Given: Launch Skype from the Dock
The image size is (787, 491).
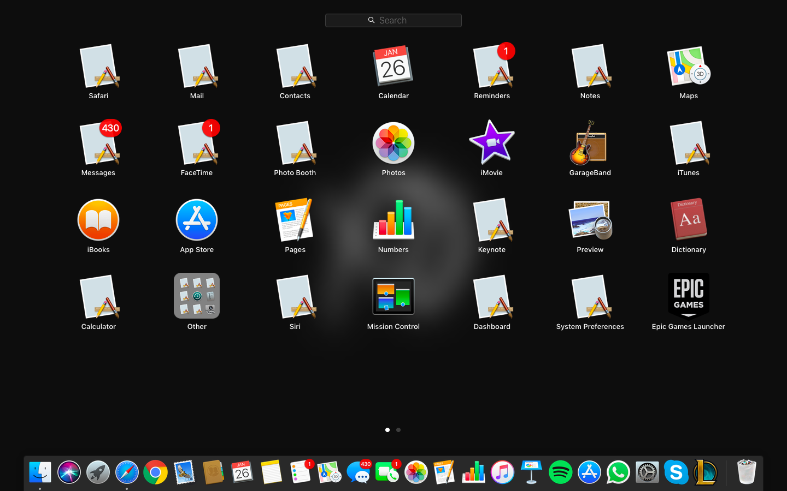Looking at the screenshot, I should coord(676,472).
